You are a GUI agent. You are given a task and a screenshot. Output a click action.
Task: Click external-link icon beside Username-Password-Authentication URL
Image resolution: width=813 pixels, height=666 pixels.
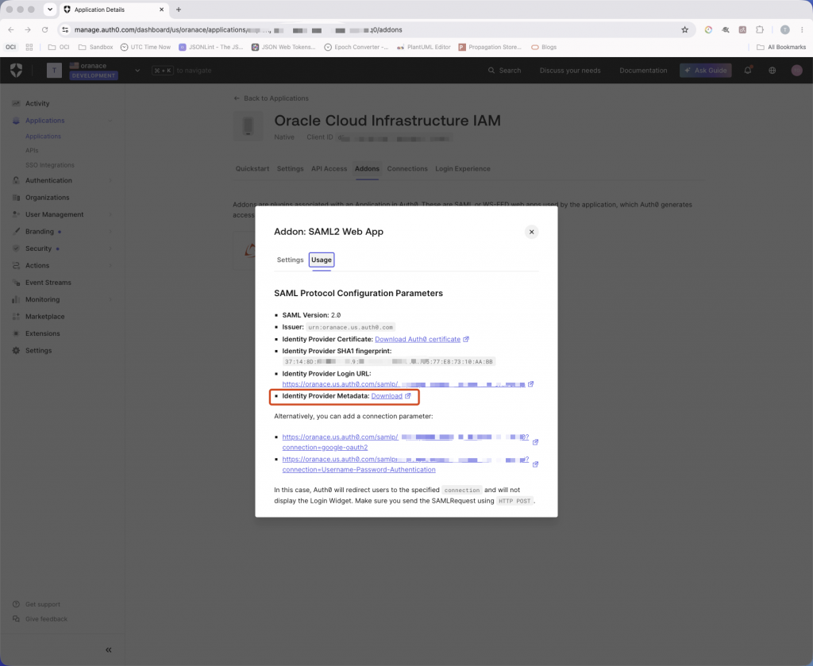[535, 464]
